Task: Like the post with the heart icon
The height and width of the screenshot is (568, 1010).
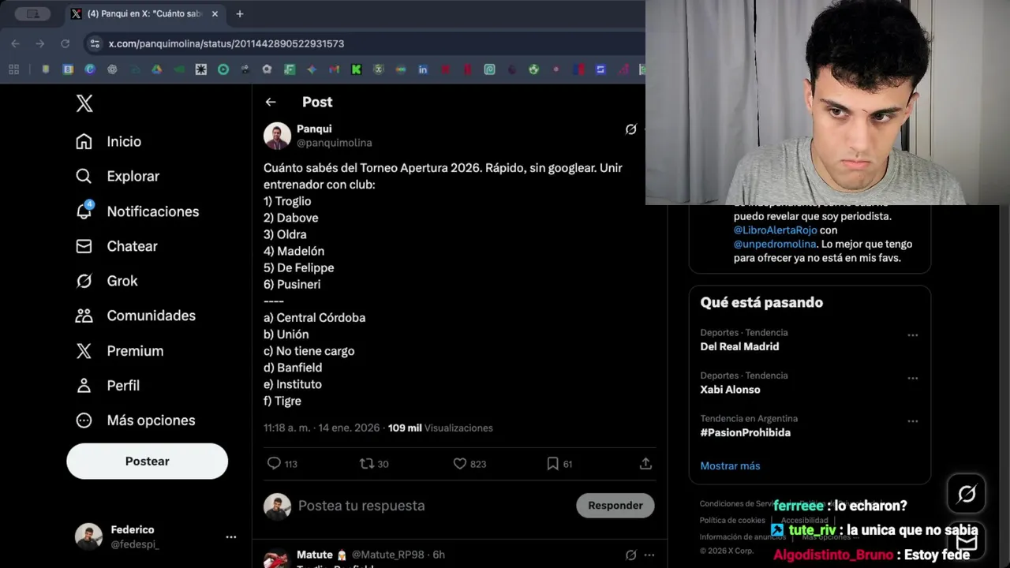Action: pos(460,464)
